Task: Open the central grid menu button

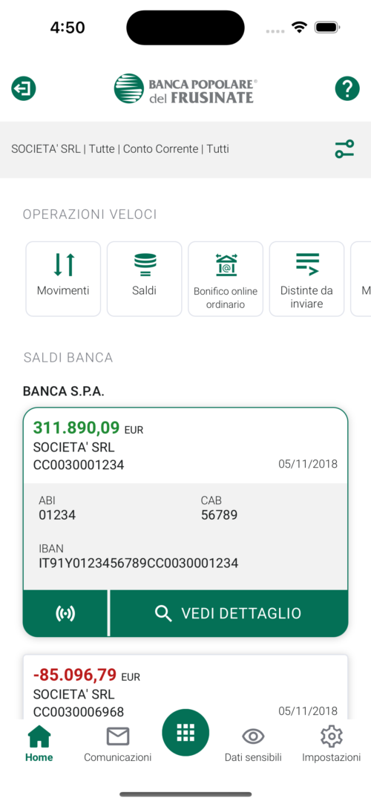Action: pyautogui.click(x=185, y=733)
